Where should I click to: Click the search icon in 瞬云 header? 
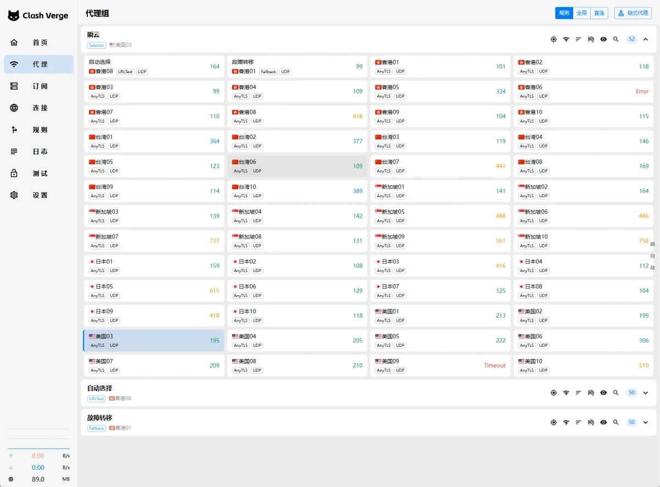(x=616, y=39)
